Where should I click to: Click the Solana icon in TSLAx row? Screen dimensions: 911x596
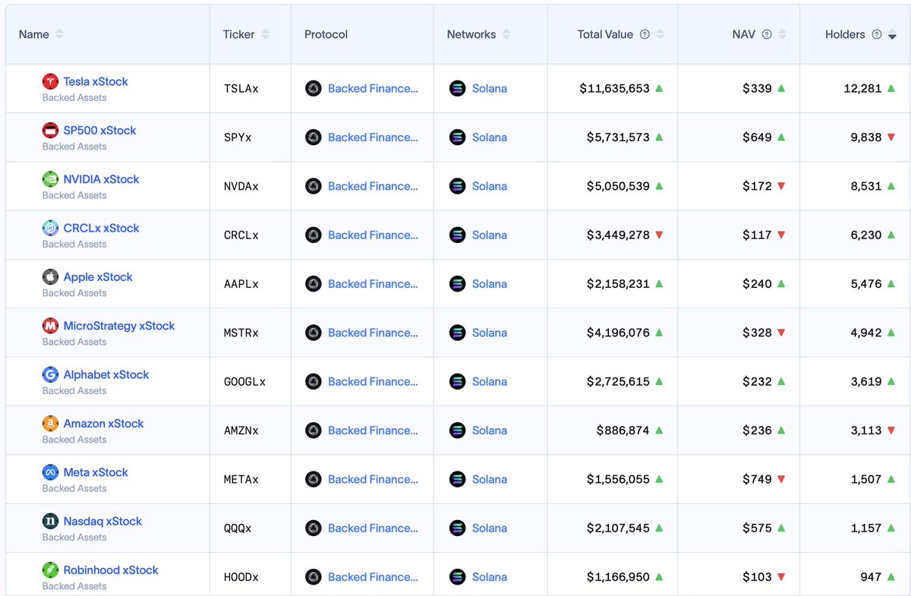(x=457, y=89)
